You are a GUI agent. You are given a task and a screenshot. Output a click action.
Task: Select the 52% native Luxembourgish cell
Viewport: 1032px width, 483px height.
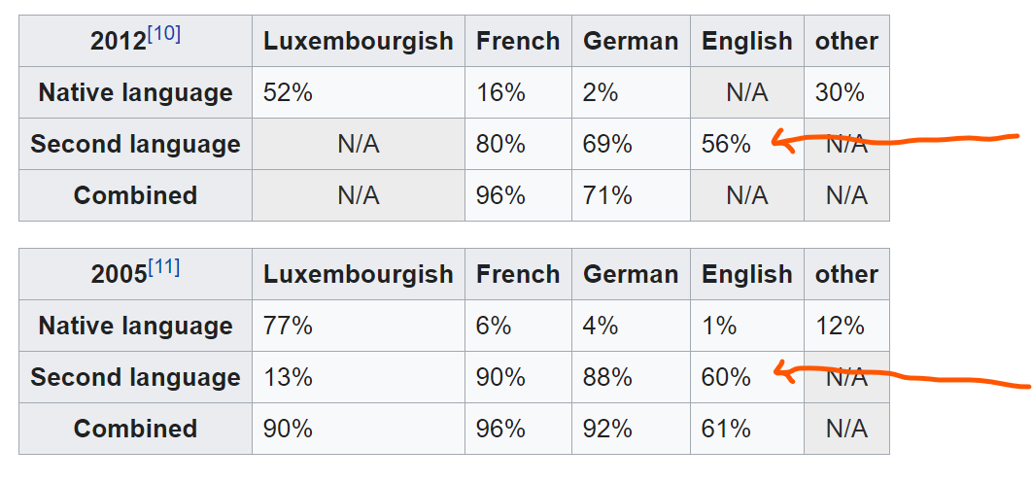click(358, 92)
